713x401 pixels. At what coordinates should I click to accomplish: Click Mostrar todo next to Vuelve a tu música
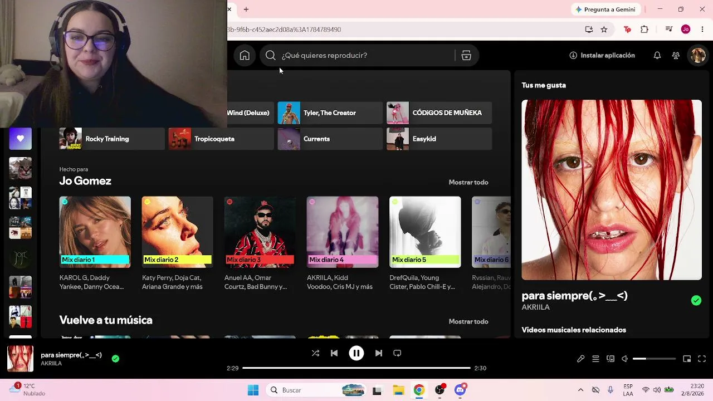pyautogui.click(x=468, y=321)
